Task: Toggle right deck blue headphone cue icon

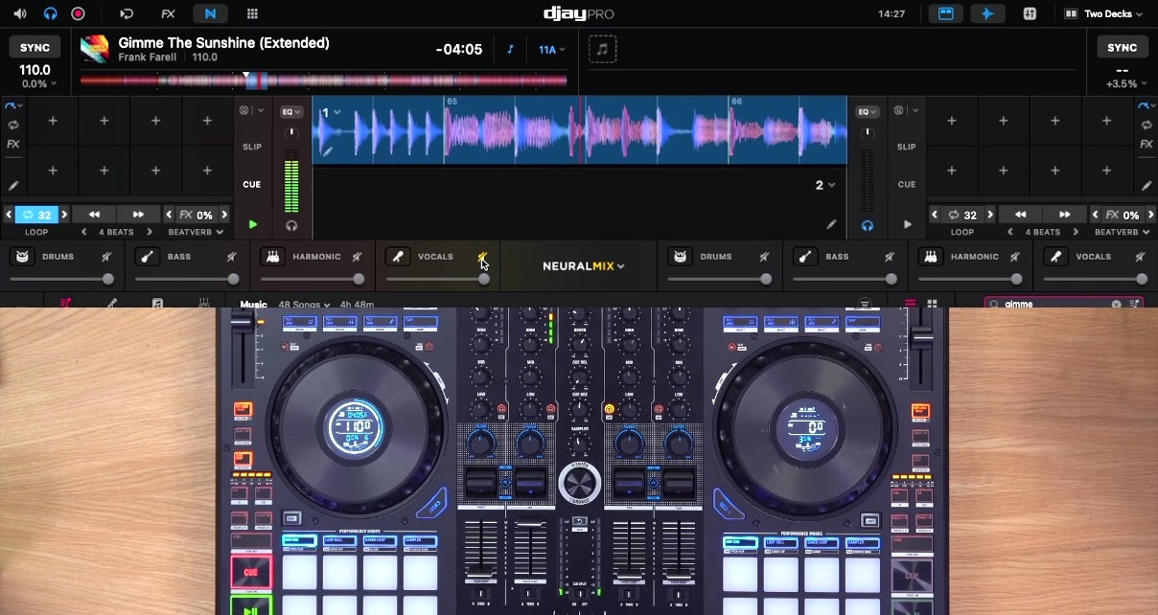Action: click(867, 225)
